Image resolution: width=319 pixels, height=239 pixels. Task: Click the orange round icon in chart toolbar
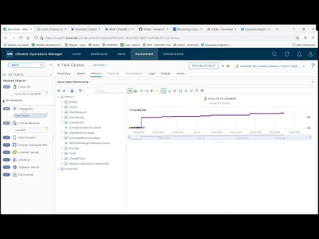tap(175, 91)
